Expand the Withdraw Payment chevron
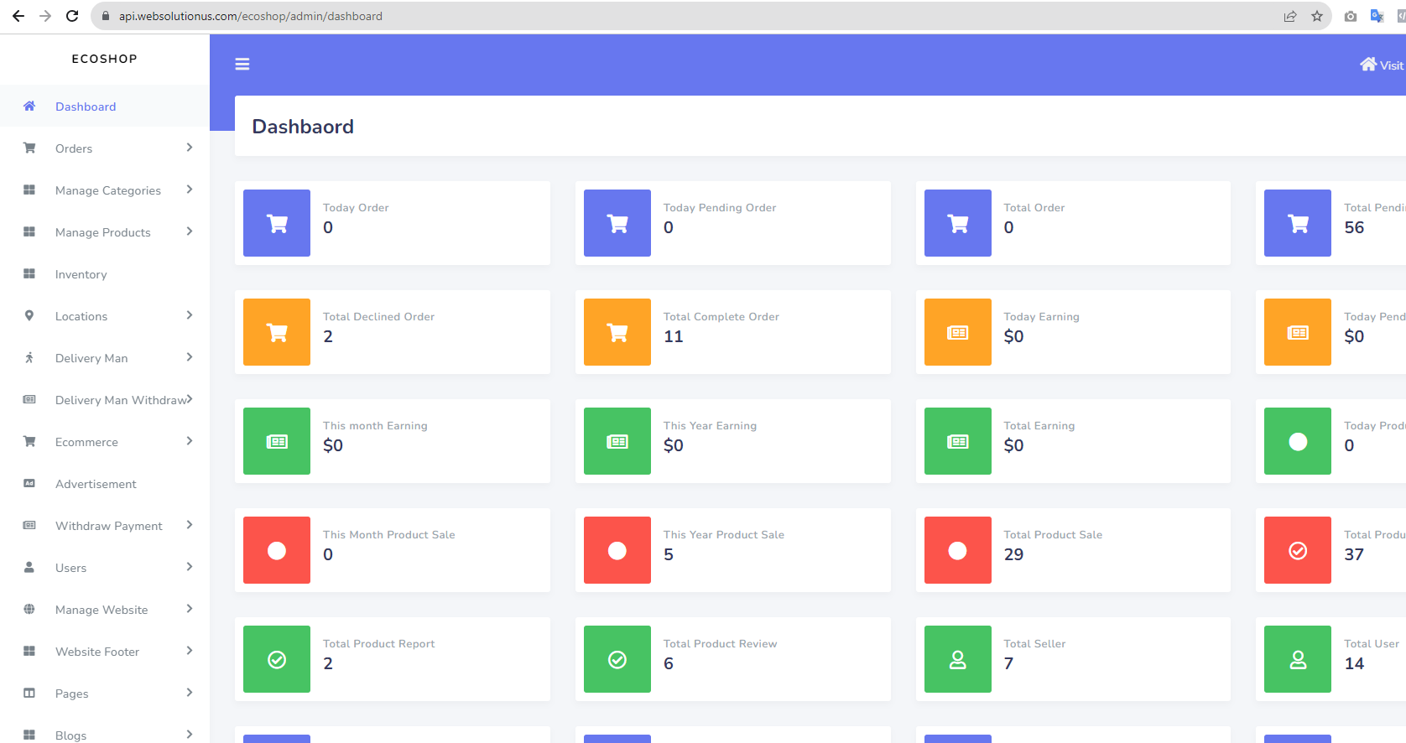The width and height of the screenshot is (1406, 743). (x=190, y=525)
